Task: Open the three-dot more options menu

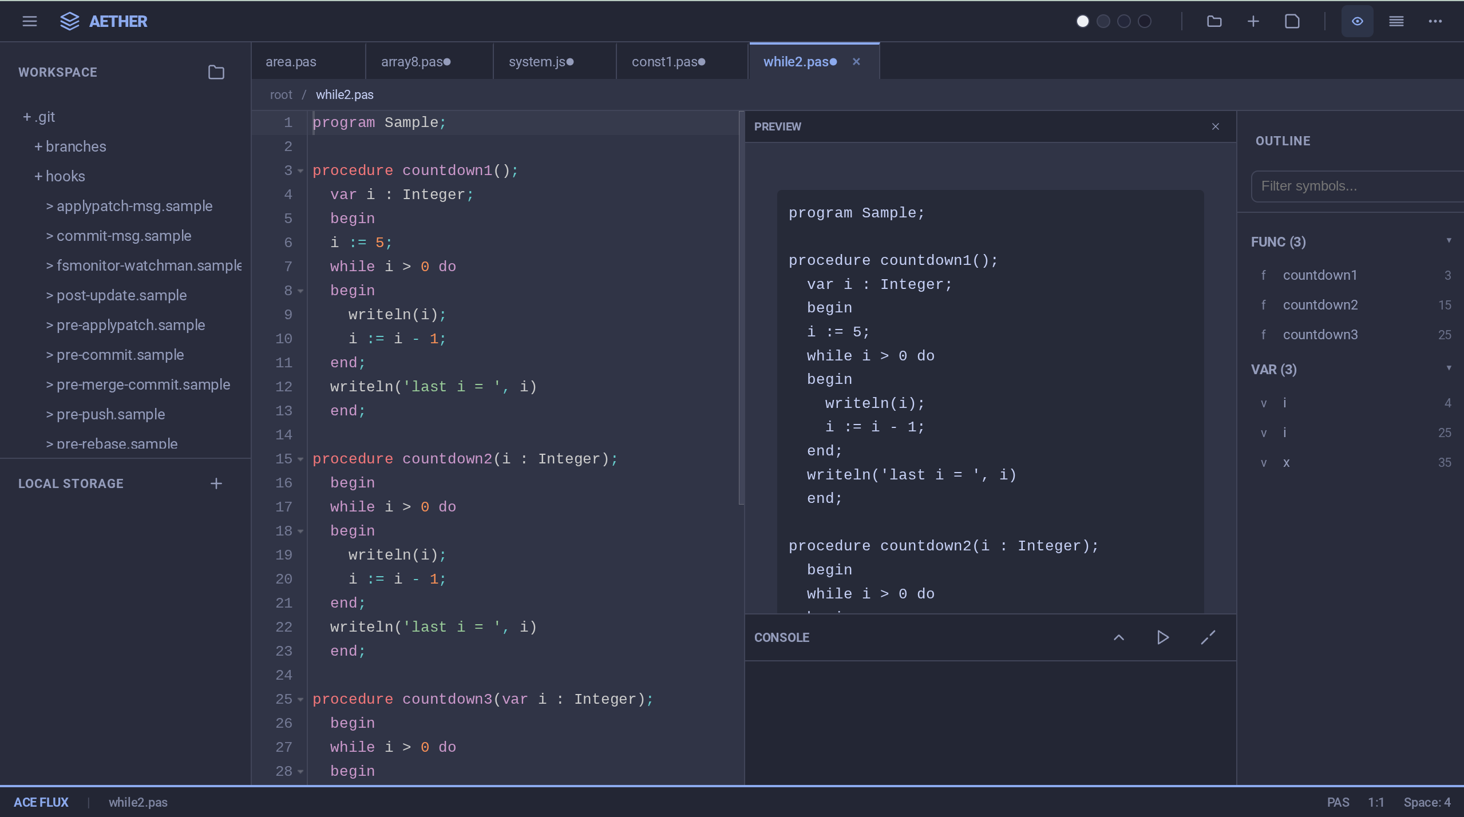Action: pos(1435,21)
